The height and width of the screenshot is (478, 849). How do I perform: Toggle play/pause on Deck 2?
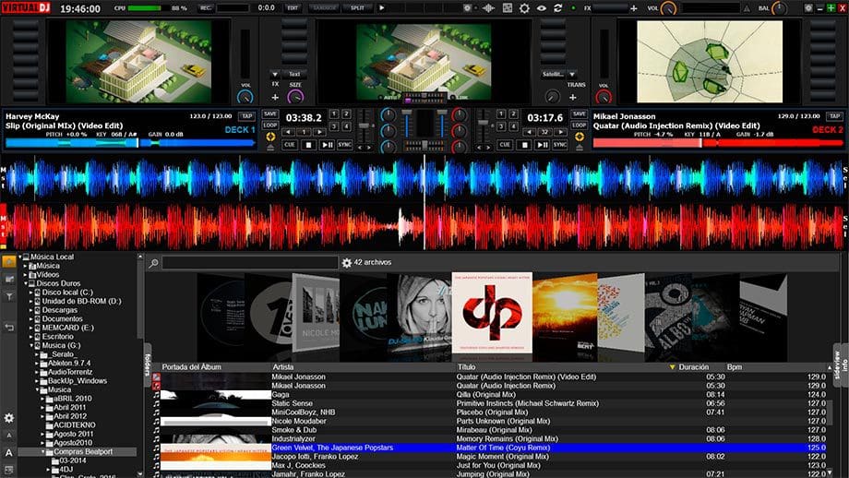pos(542,145)
